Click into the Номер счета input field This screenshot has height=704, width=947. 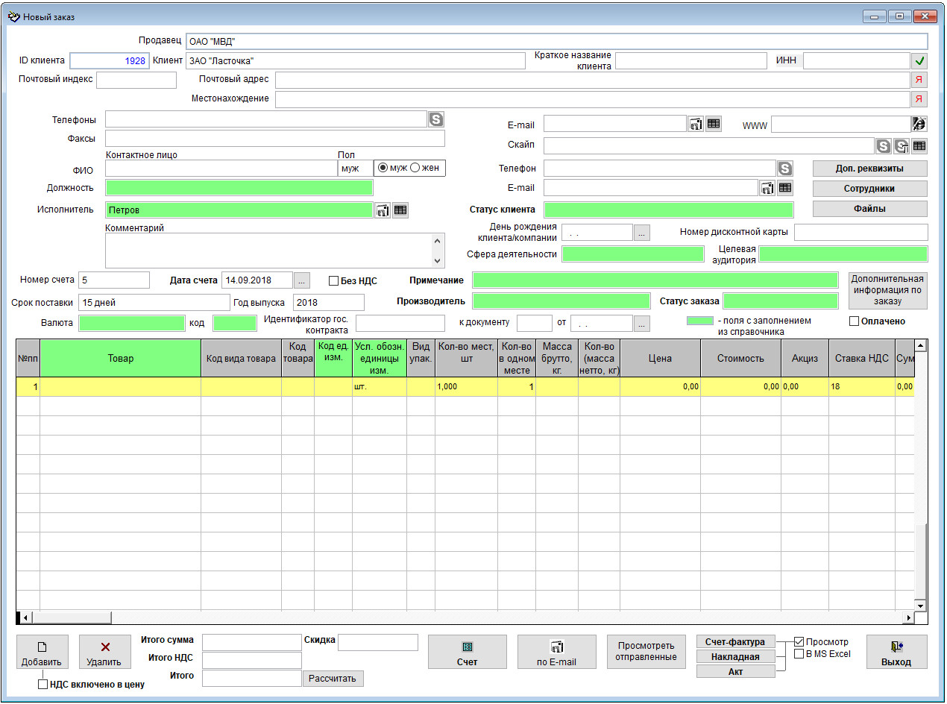[114, 280]
